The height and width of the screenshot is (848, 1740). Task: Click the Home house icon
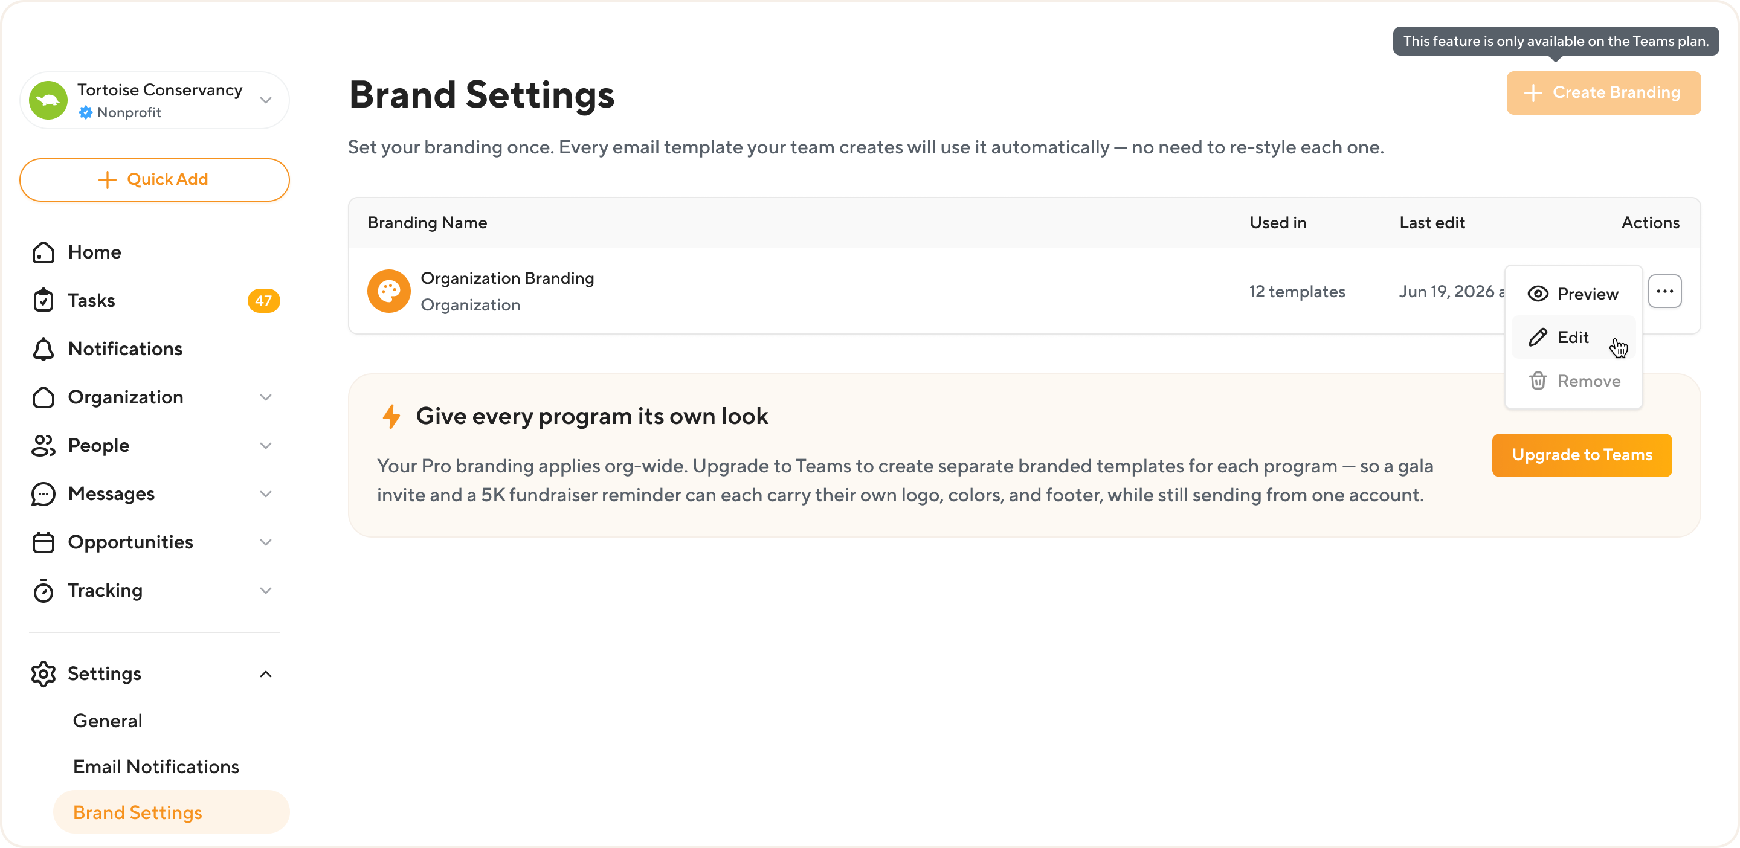43,252
